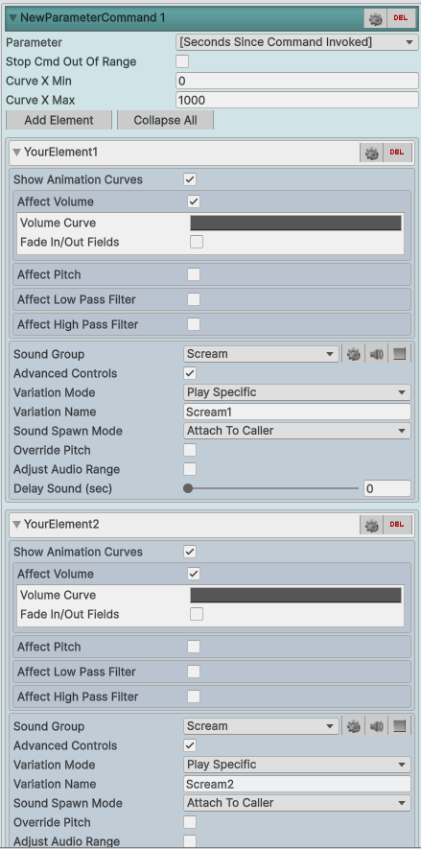Open gear settings for YourElement2

pos(372,525)
